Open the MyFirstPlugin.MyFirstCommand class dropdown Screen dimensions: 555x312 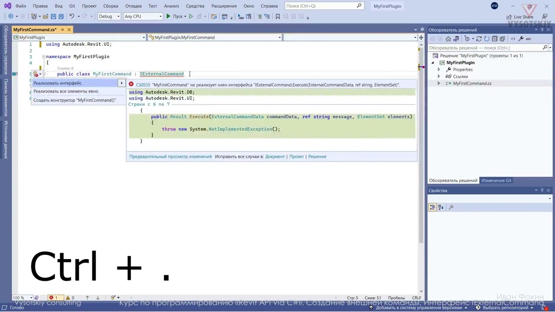(x=215, y=37)
